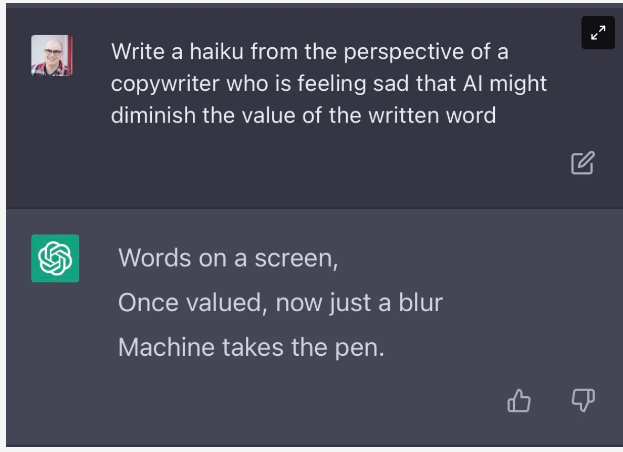Click the green ChatGPT logo avatar

pyautogui.click(x=55, y=259)
